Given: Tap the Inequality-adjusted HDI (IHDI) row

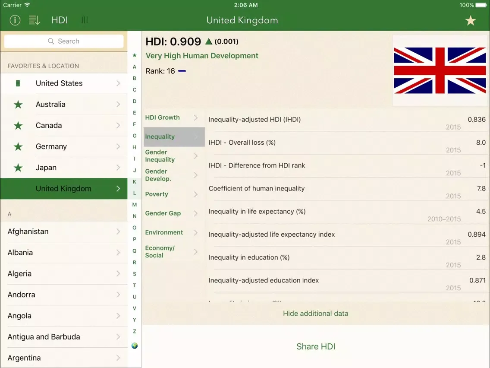Looking at the screenshot, I should click(347, 120).
